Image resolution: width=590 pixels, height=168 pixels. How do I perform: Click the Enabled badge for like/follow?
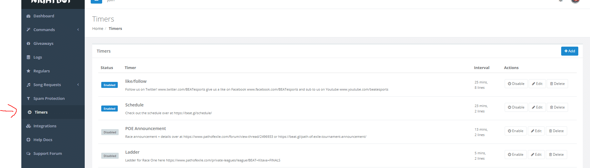coord(109,85)
